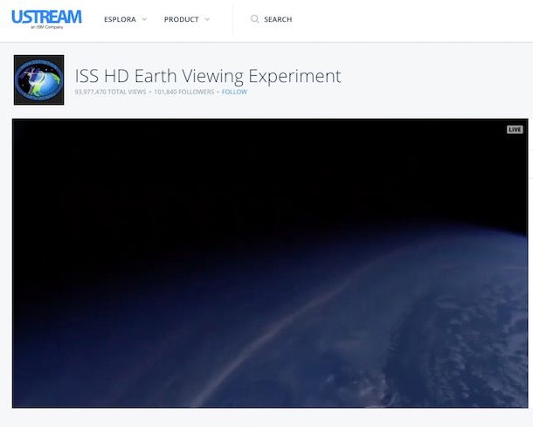Click the empty header area right of Search

(419, 19)
